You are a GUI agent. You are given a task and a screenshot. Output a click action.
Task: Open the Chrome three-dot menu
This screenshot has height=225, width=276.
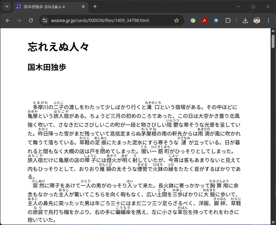pyautogui.click(x=268, y=21)
